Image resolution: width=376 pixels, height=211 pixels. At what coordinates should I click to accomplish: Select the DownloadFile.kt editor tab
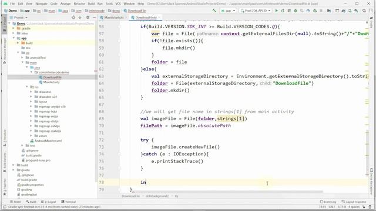(x=146, y=18)
